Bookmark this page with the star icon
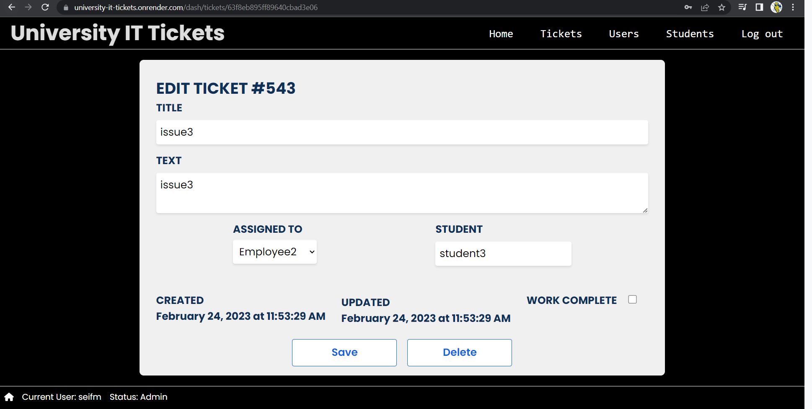The width and height of the screenshot is (812, 409). pyautogui.click(x=721, y=7)
